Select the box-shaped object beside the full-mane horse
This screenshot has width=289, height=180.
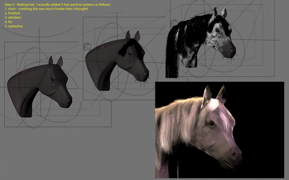tap(174, 23)
